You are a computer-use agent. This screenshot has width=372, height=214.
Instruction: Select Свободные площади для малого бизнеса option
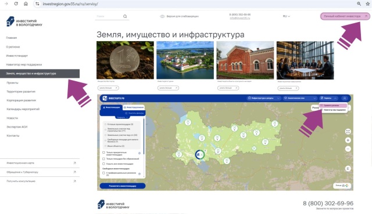106,140
